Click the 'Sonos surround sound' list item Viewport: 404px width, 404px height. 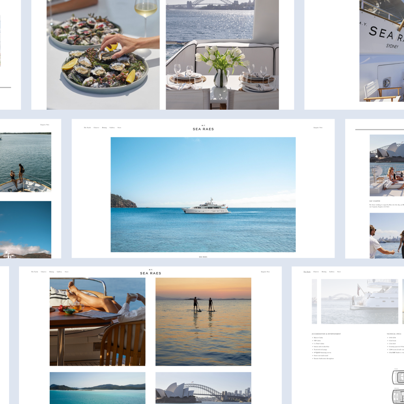(320, 355)
